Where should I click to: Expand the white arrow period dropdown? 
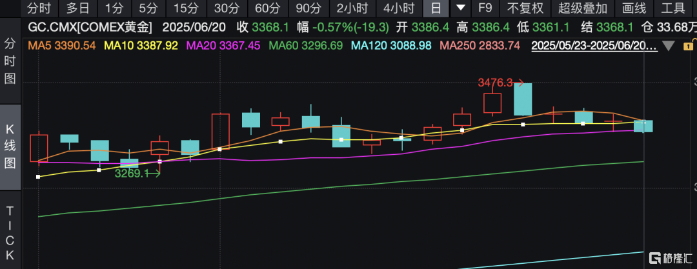[x=461, y=8]
